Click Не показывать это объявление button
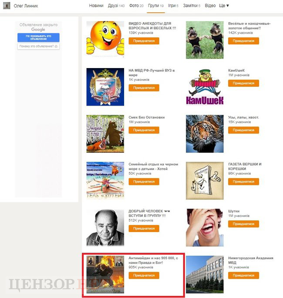The height and width of the screenshot is (298, 283). (x=38, y=38)
